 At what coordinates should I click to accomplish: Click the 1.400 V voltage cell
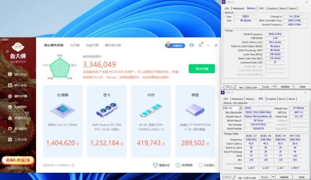pyautogui.click(x=295, y=168)
